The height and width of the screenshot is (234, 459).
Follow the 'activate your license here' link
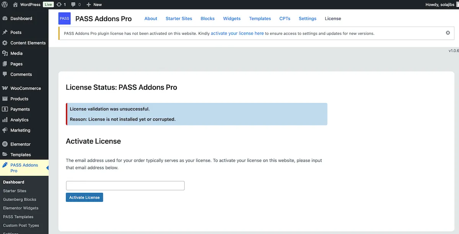(237, 33)
